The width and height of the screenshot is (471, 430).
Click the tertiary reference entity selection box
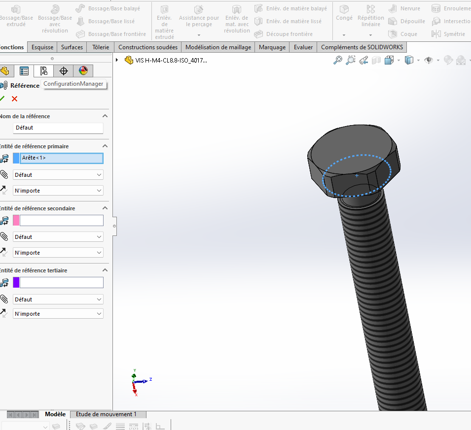61,282
